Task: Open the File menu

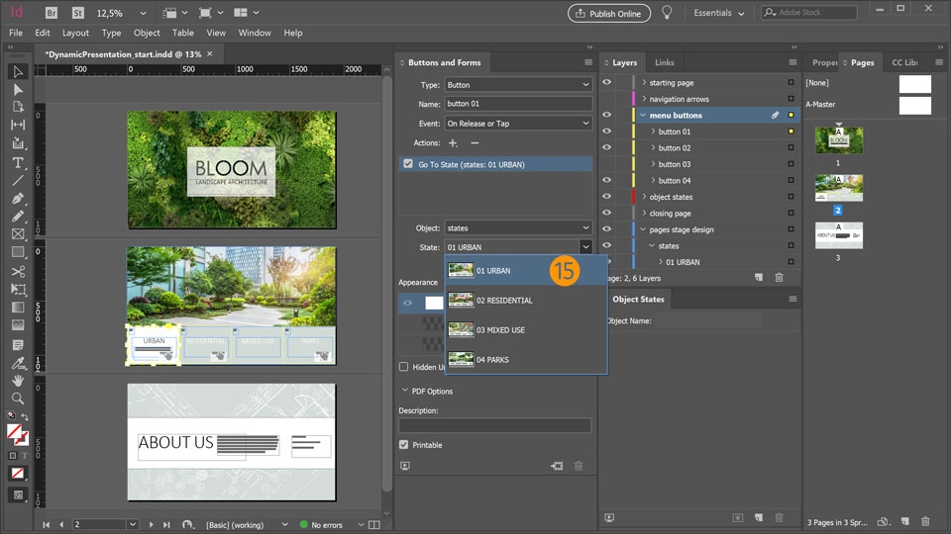Action: click(16, 33)
